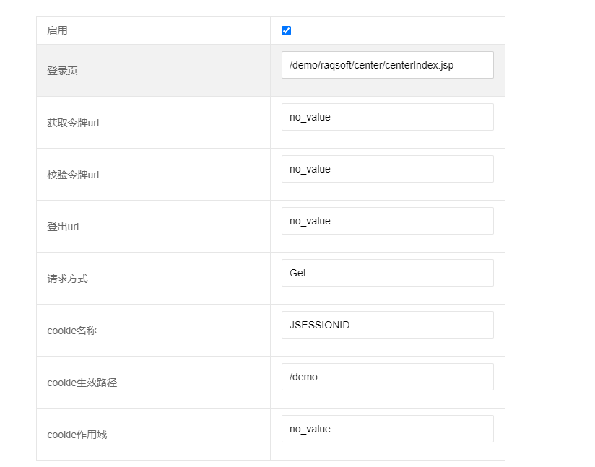Toggle the 启用 checkbox

[287, 31]
